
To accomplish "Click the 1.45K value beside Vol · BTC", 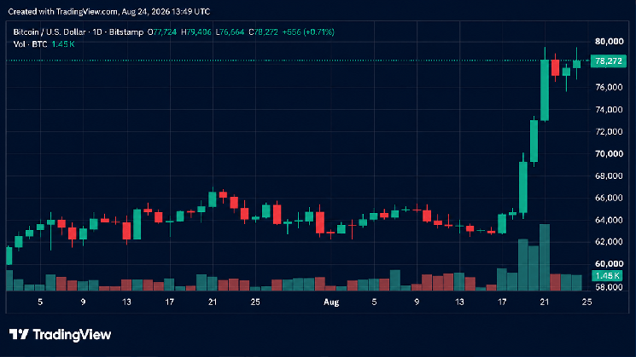I will (63, 44).
